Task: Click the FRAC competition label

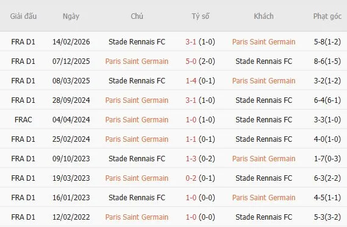Action: click(23, 120)
